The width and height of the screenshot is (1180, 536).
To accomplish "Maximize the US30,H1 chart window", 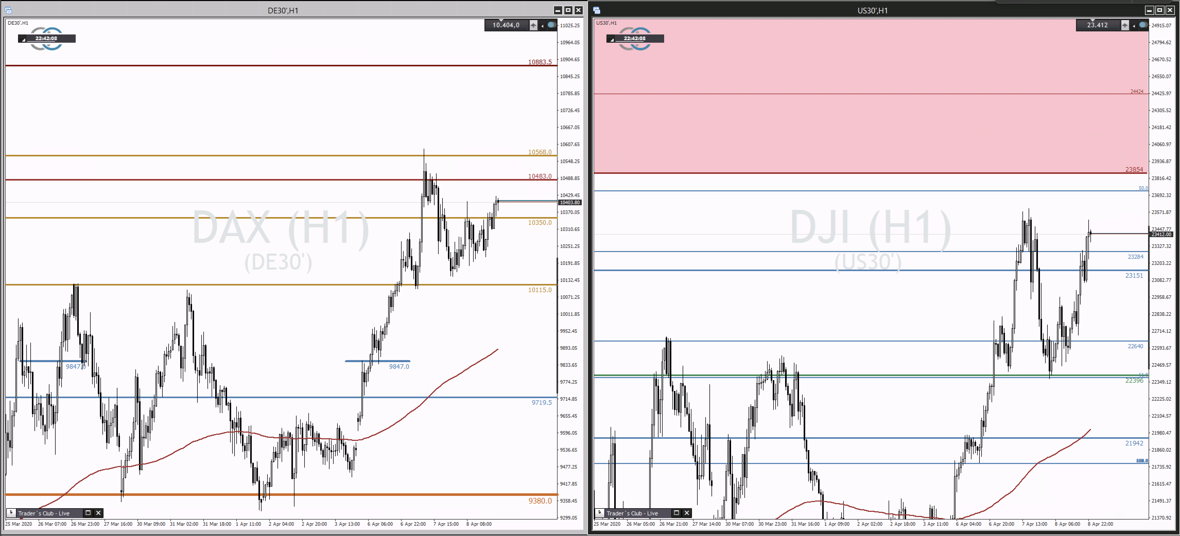I will click(x=1160, y=10).
